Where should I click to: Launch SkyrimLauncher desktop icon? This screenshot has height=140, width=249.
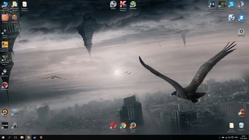5,72
